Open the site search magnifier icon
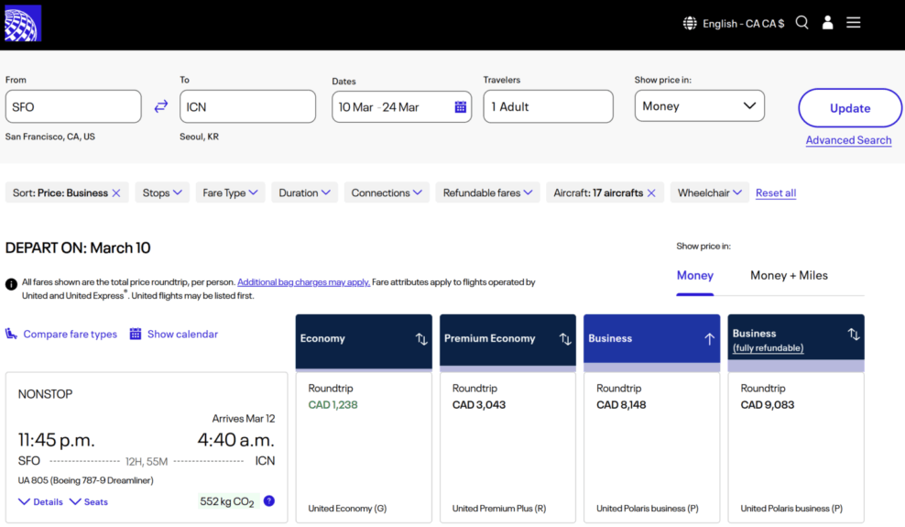The height and width of the screenshot is (527, 905). coord(801,23)
